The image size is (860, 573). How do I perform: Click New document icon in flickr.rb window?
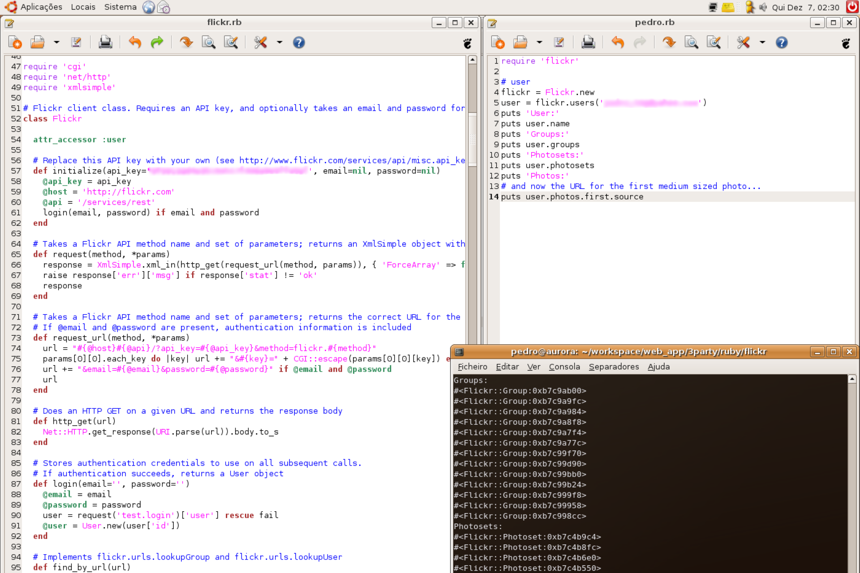[x=15, y=43]
